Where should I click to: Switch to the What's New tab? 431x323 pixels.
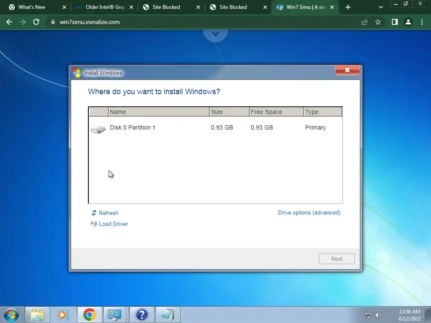(x=32, y=7)
